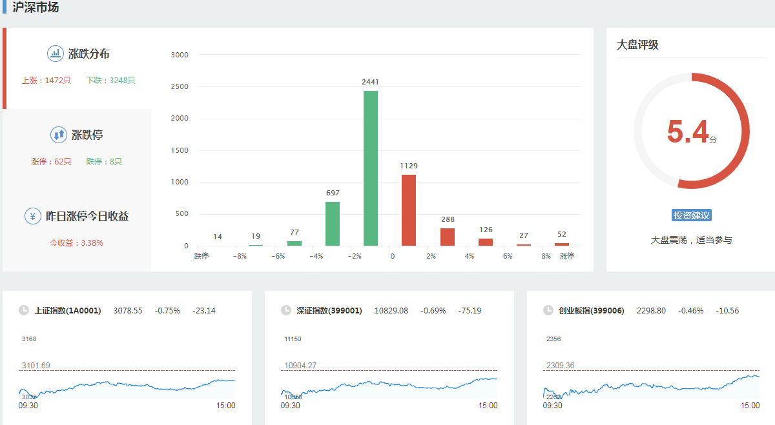The image size is (775, 425).
Task: Click the tallest green bar labeled 2441
Action: click(371, 168)
